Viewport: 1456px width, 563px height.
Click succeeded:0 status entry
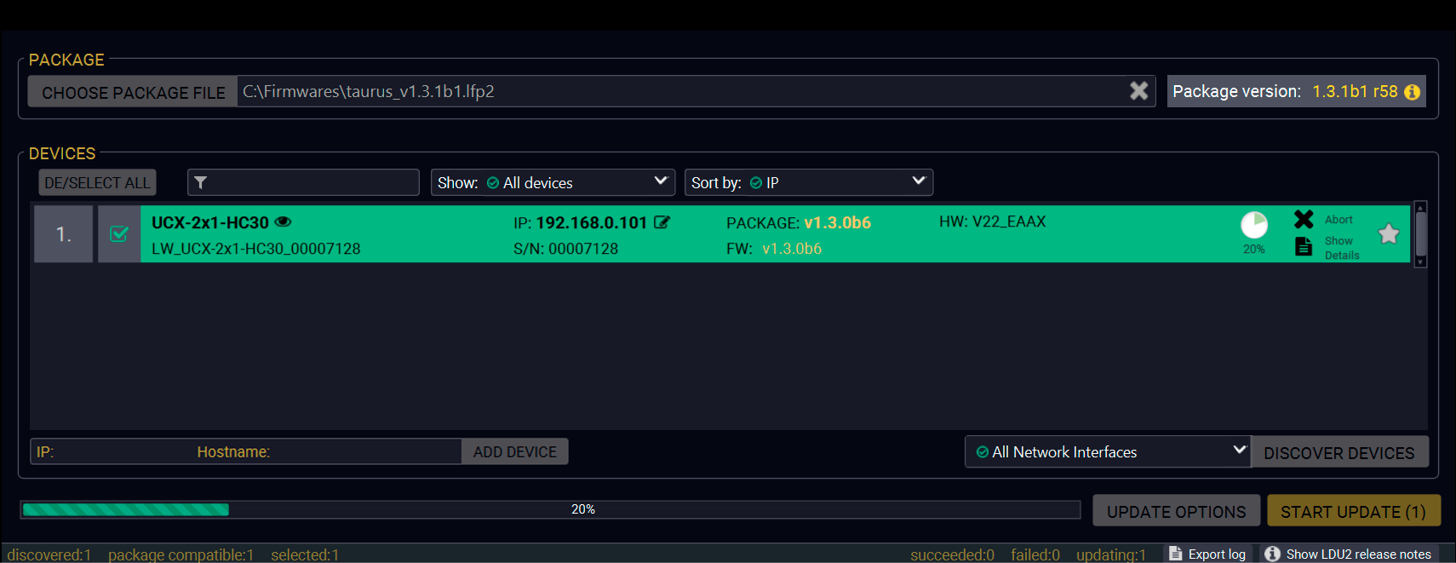click(952, 554)
